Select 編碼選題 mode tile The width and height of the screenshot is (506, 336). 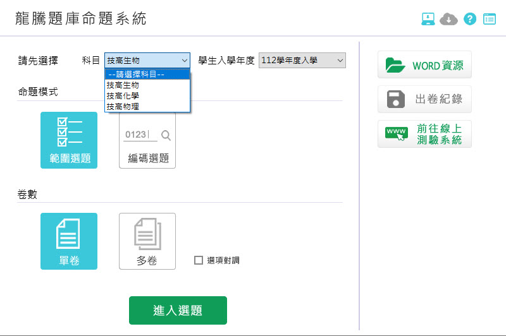pyautogui.click(x=147, y=140)
